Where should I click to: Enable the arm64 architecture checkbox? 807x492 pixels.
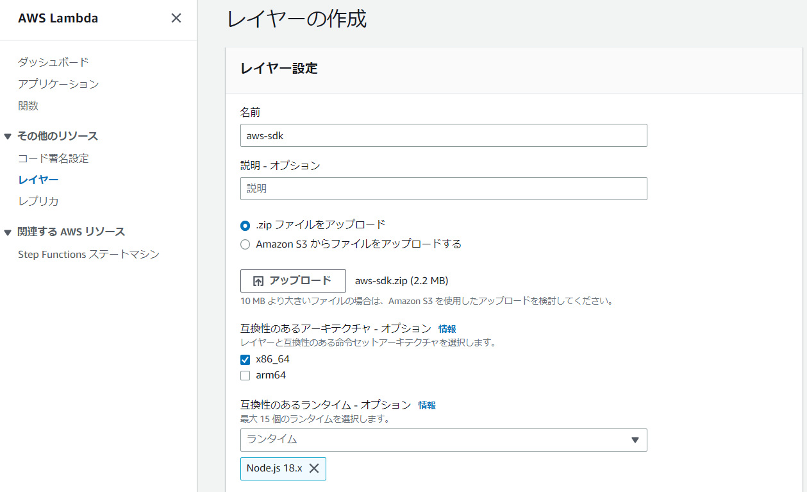[245, 375]
